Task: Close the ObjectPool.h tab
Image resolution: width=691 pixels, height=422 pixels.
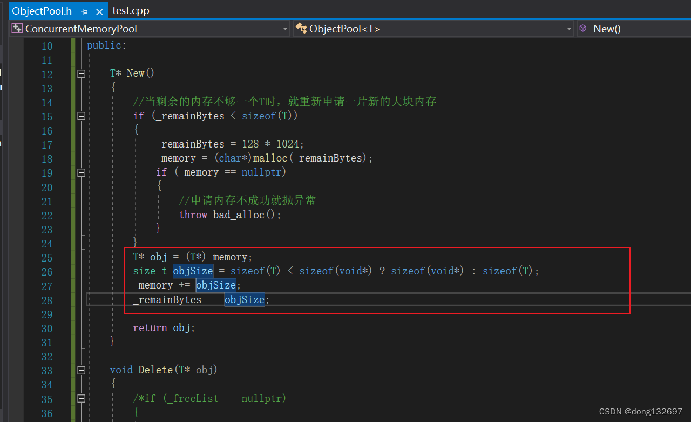Action: 99,11
